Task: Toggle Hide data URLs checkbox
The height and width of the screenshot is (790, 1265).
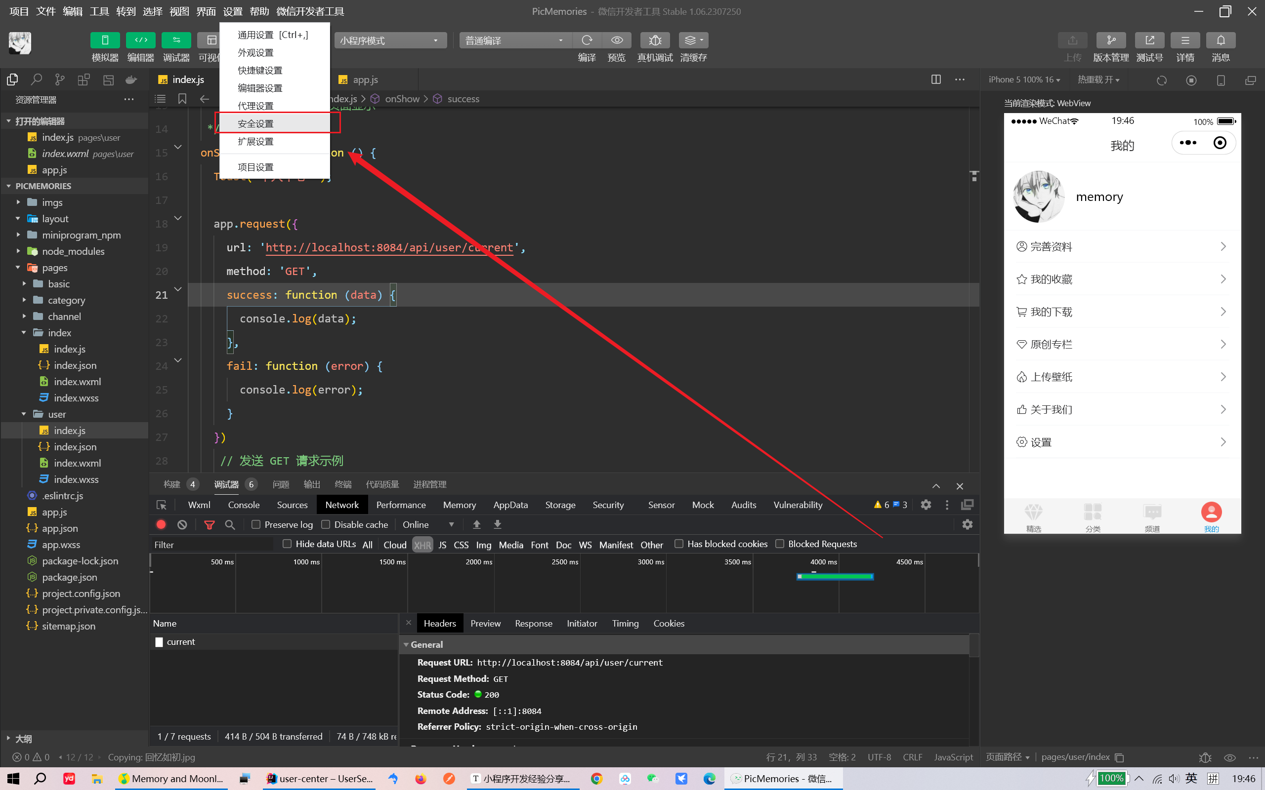Action: click(287, 544)
